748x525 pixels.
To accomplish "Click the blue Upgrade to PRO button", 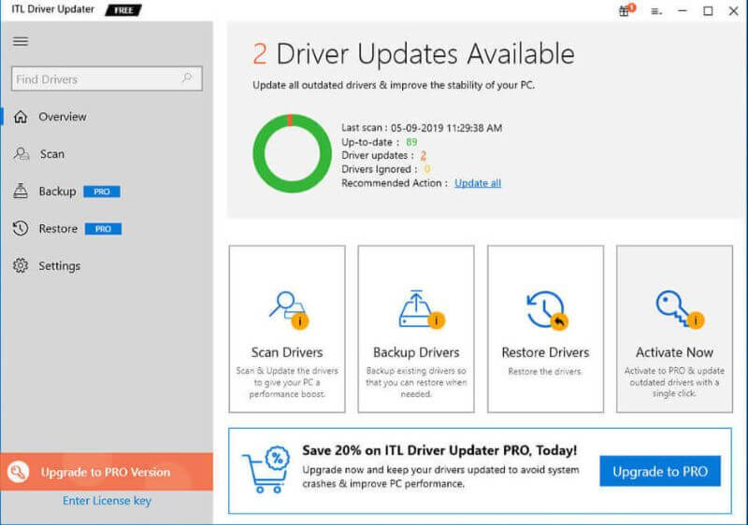I will pyautogui.click(x=660, y=471).
